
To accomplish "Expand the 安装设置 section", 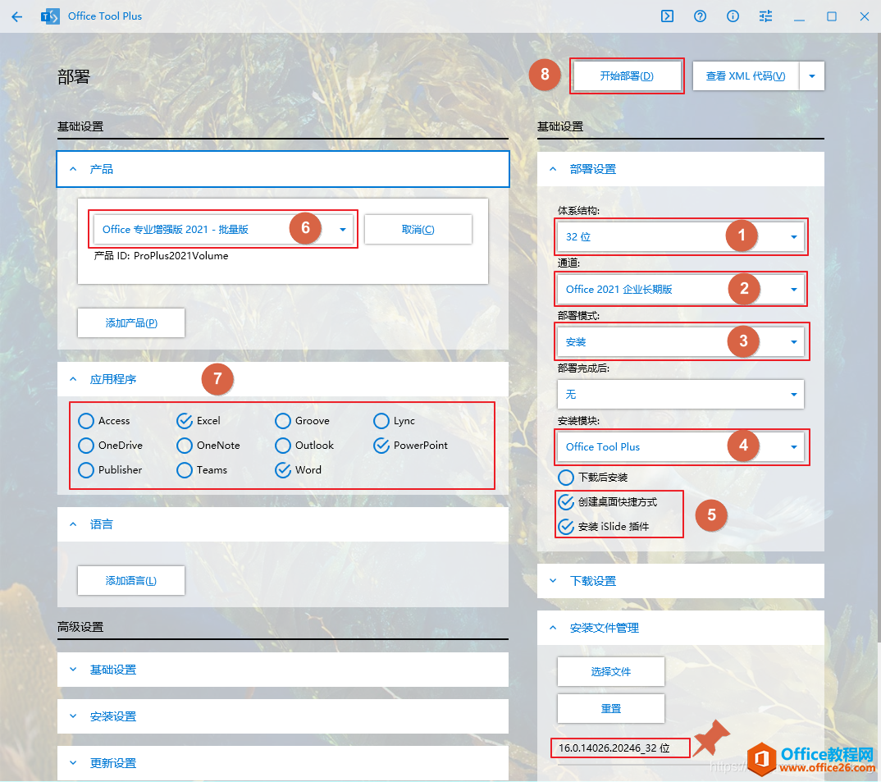I will pos(283,716).
